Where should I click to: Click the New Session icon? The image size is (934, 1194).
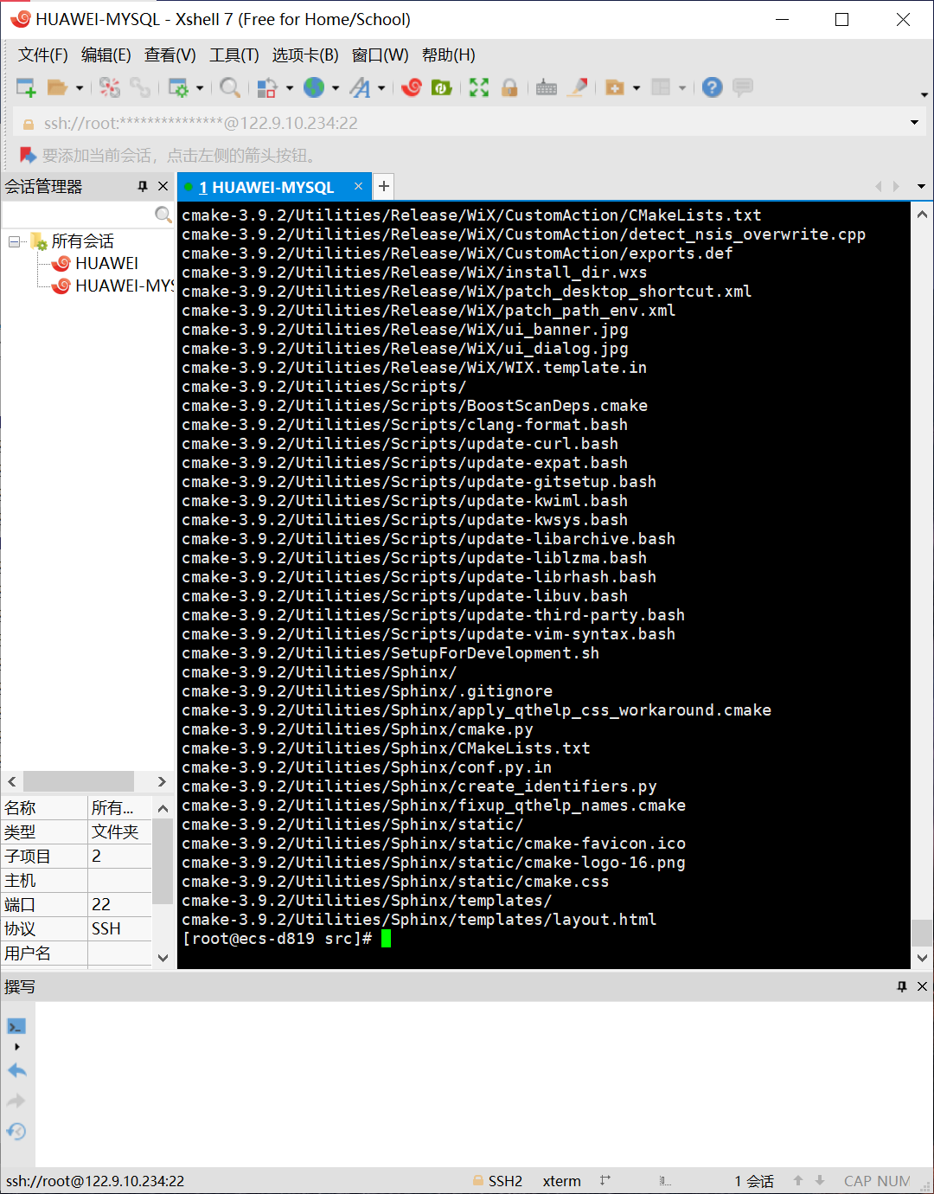coord(26,87)
